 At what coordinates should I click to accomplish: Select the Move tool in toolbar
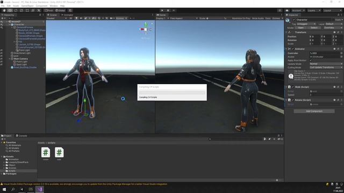point(10,10)
